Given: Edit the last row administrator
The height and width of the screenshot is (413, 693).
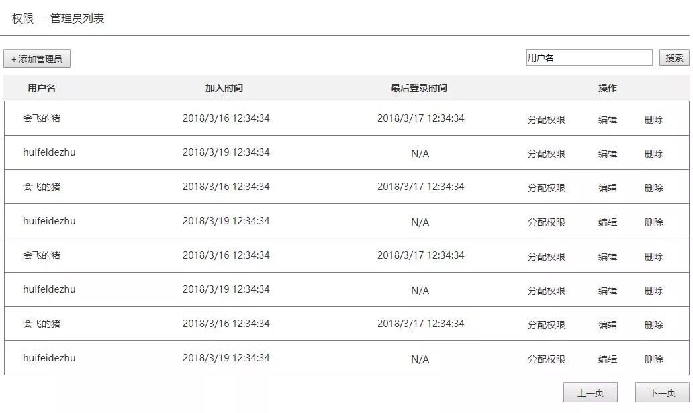Looking at the screenshot, I should [x=608, y=359].
